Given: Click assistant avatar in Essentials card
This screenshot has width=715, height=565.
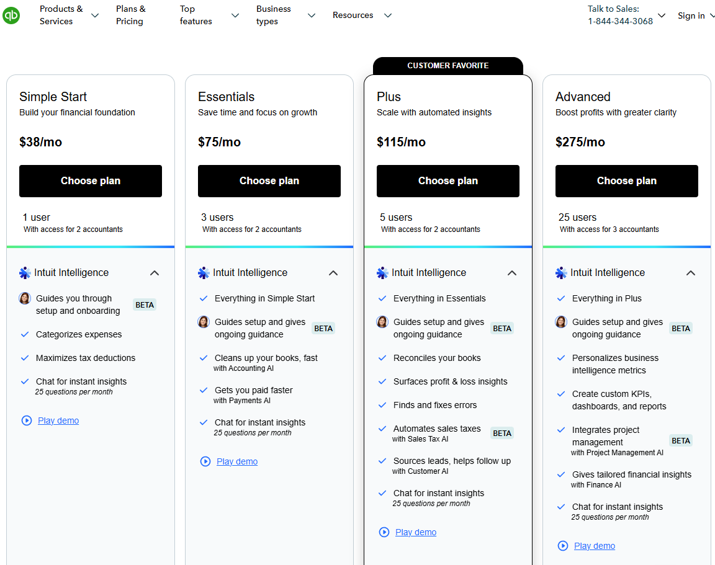Looking at the screenshot, I should pyautogui.click(x=204, y=322).
